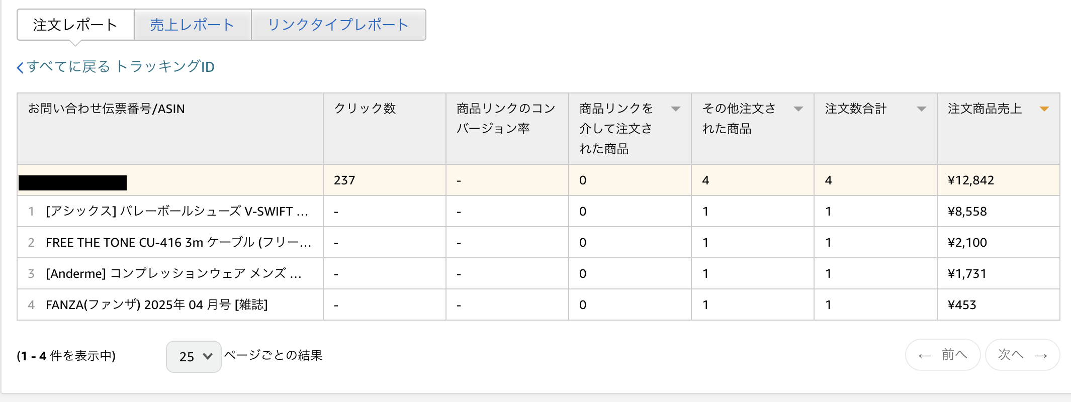The image size is (1071, 402).
Task: Switch to the 売上レポート tab
Action: [192, 25]
